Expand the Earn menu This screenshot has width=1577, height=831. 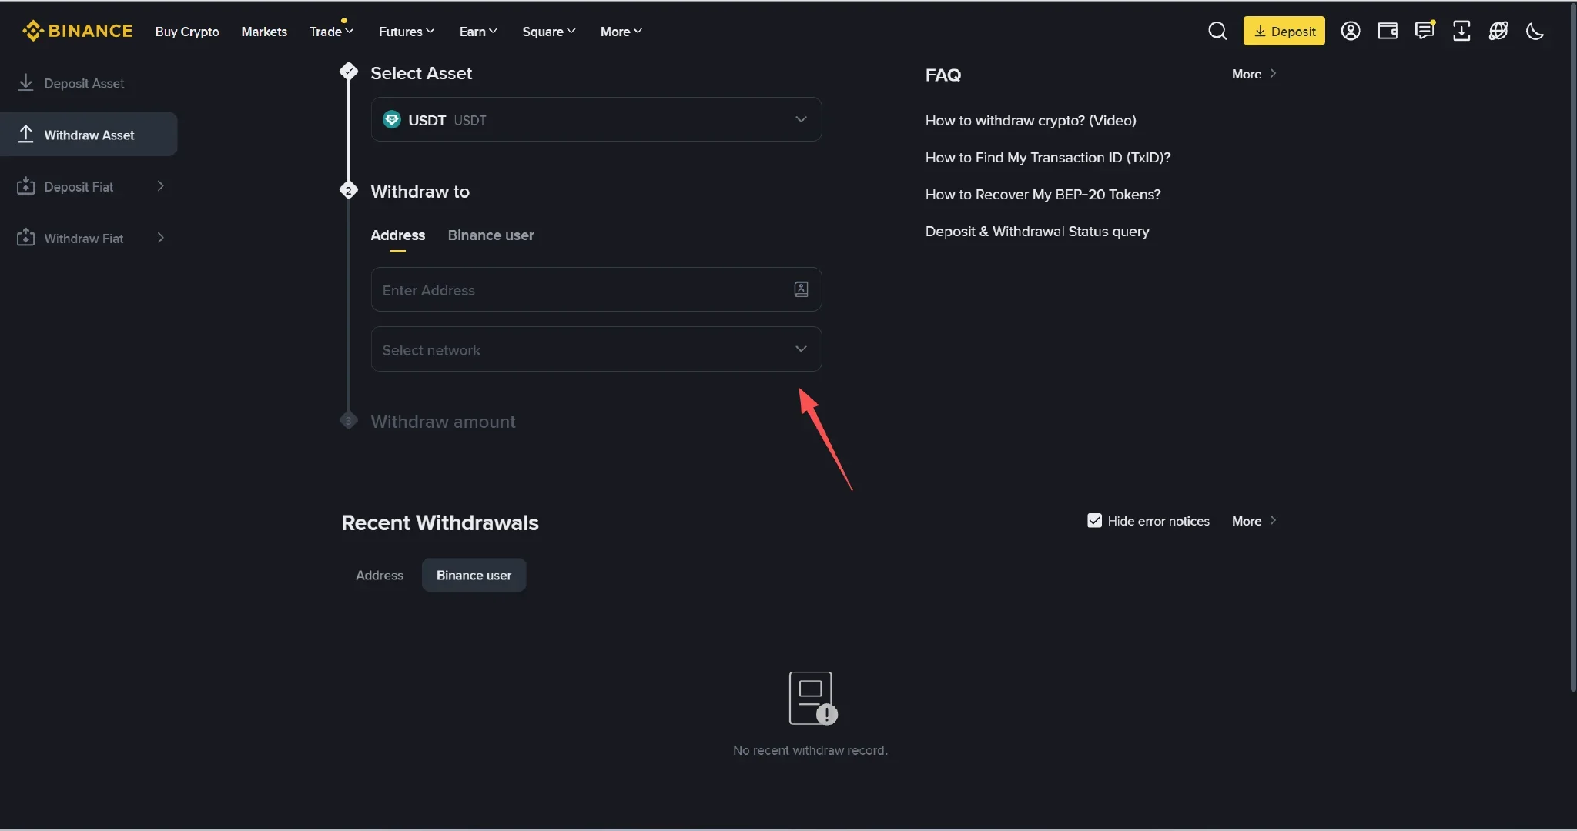(x=478, y=32)
